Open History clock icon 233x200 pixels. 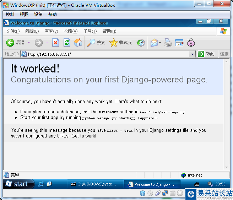coord(141,43)
